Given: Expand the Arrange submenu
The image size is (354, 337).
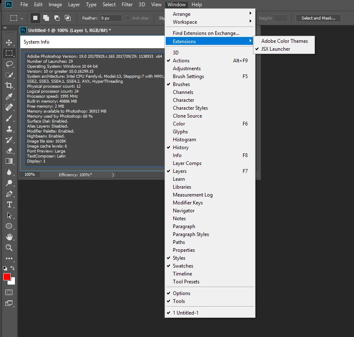Looking at the screenshot, I should [x=210, y=14].
